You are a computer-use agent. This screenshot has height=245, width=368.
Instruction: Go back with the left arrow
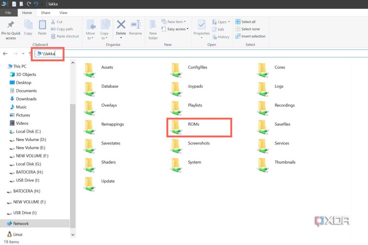tap(5, 54)
